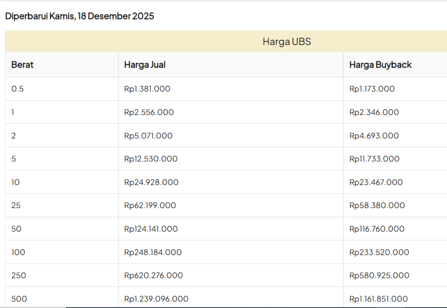Select the "Harga Buyback" column header
The width and height of the screenshot is (447, 308).
click(x=380, y=65)
